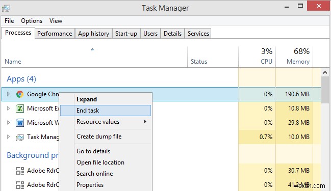
Task: Switch to the App history tab
Action: click(93, 34)
